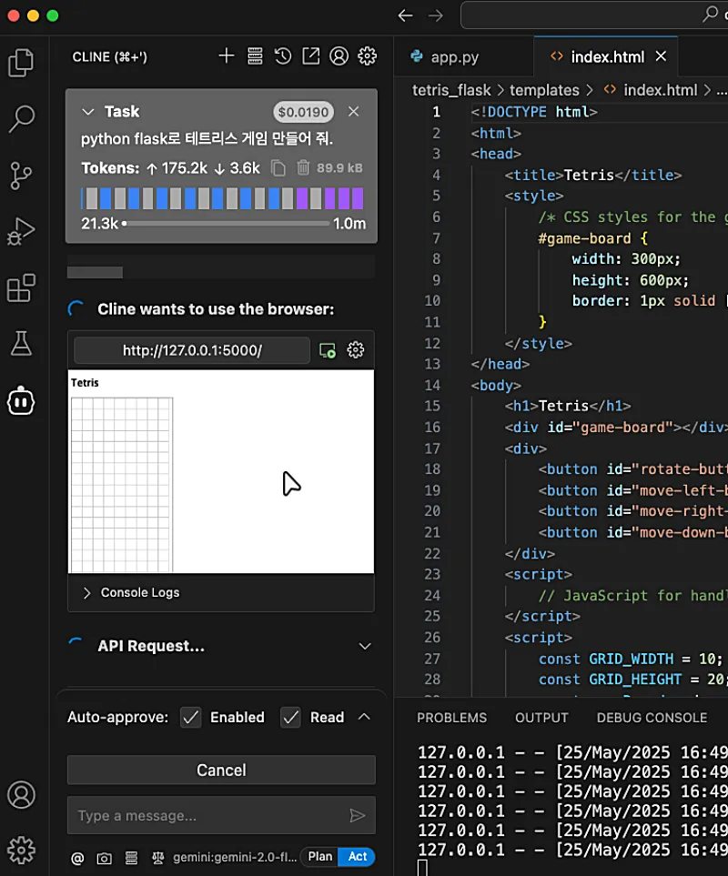Image resolution: width=728 pixels, height=876 pixels.
Task: Toggle auto-approve Enabled checkbox
Action: (190, 718)
